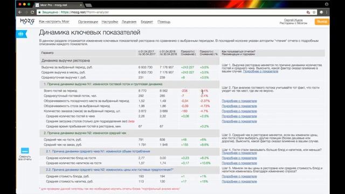The width and height of the screenshot is (345, 194).
Task: Open the Организации menu
Action: (x=88, y=22)
